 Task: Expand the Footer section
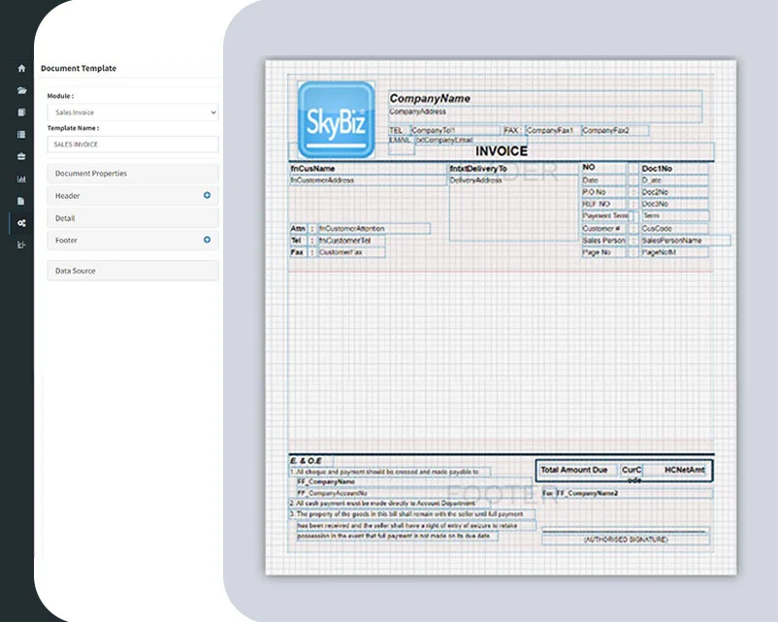(133, 240)
